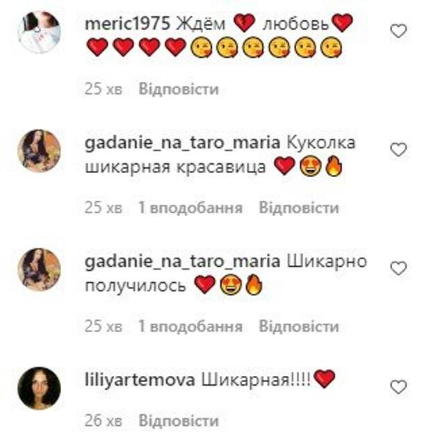The image size is (431, 437).
Task: View '1 вподобання' on 'Шикарно получилось' comment
Action: tap(190, 327)
